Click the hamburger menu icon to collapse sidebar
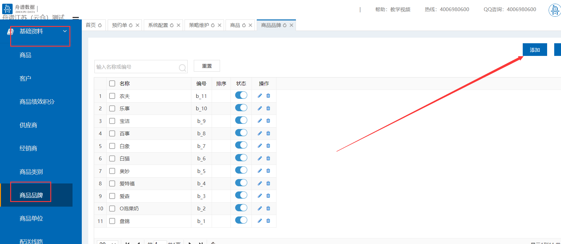 click(76, 18)
